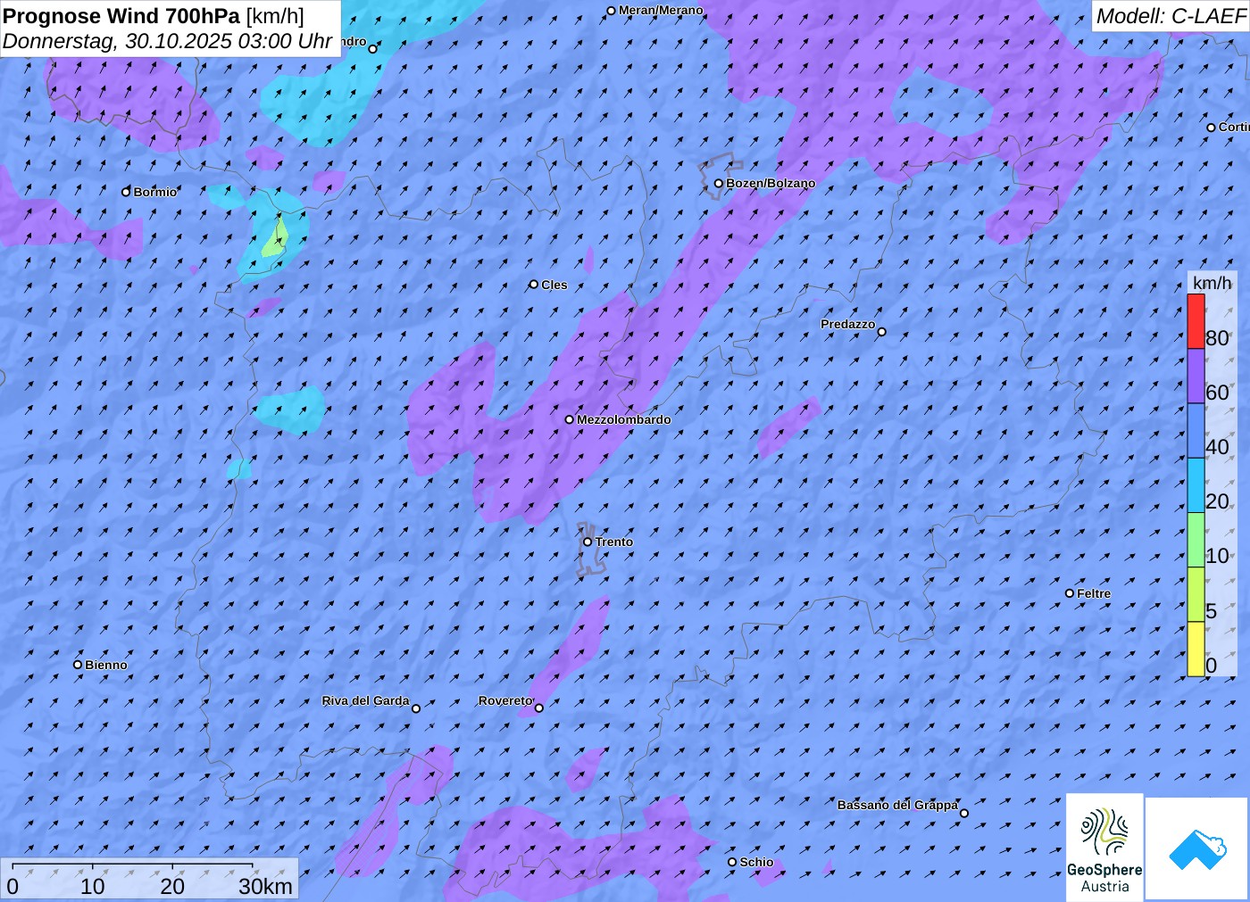Click the Feltre location marker
1250x902 pixels.
(1070, 593)
